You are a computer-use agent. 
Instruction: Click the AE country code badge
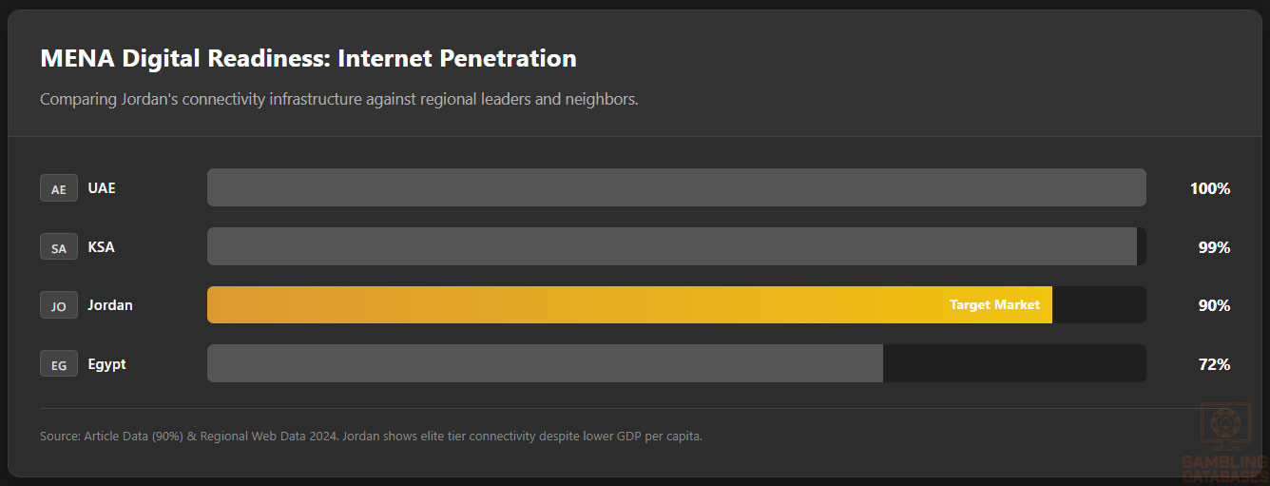59,188
